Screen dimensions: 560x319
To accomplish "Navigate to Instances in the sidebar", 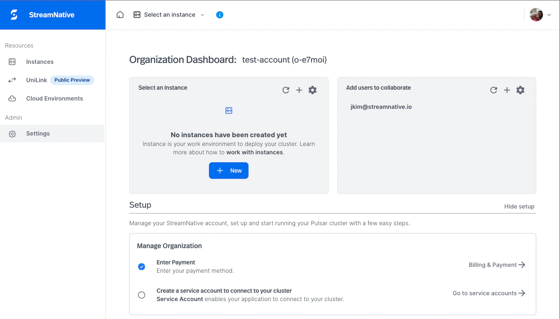I will 40,62.
